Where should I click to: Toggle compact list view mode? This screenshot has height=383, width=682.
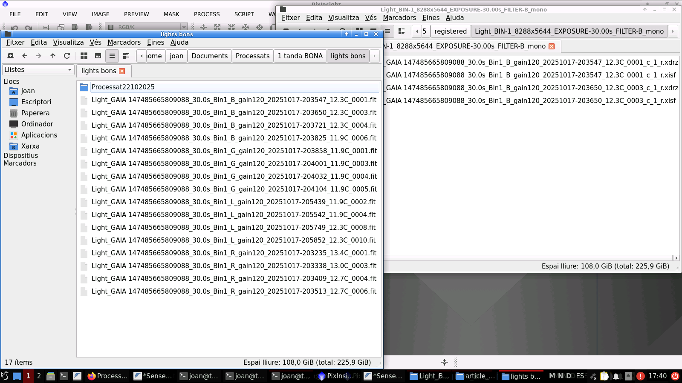coord(112,56)
